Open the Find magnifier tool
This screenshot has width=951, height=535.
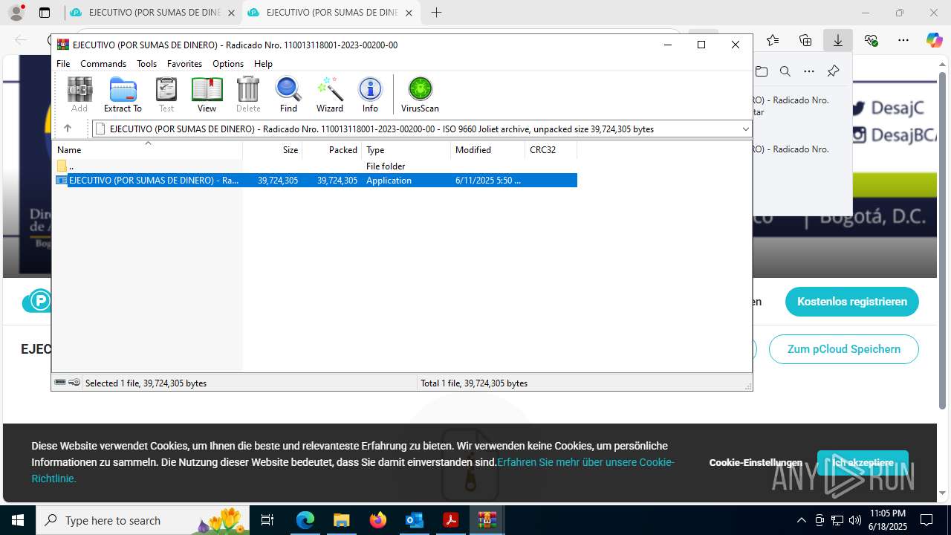tap(288, 94)
